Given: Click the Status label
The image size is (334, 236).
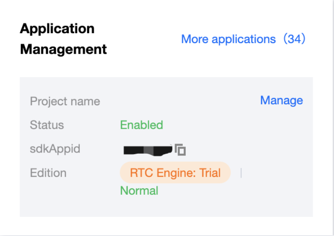Looking at the screenshot, I should (x=47, y=125).
